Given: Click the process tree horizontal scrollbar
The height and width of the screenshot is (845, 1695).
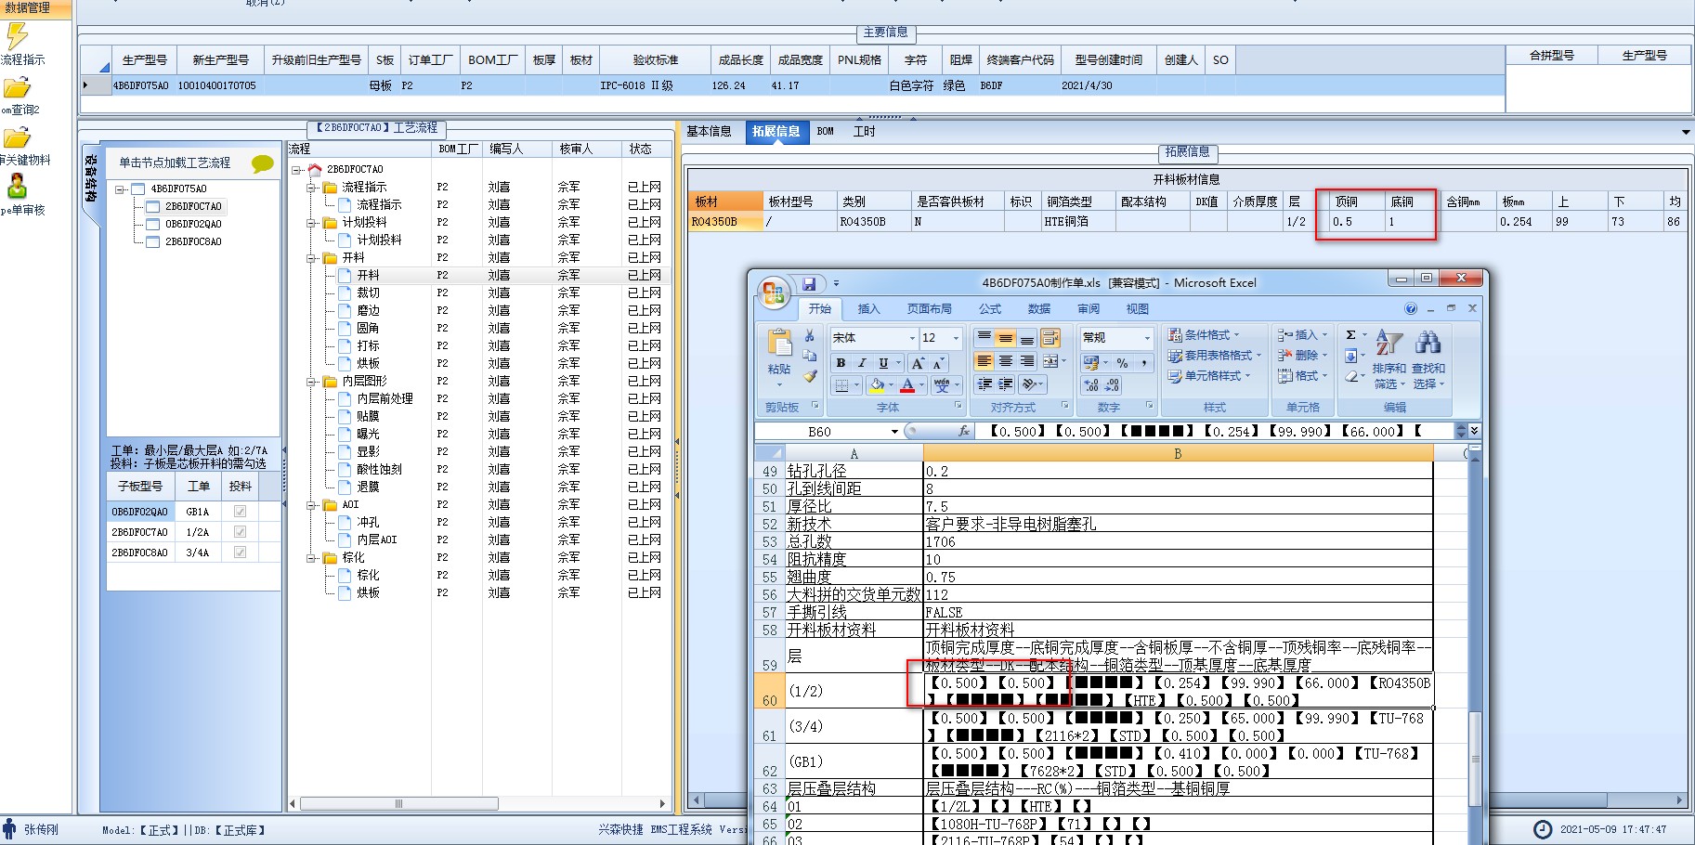Looking at the screenshot, I should (x=478, y=804).
